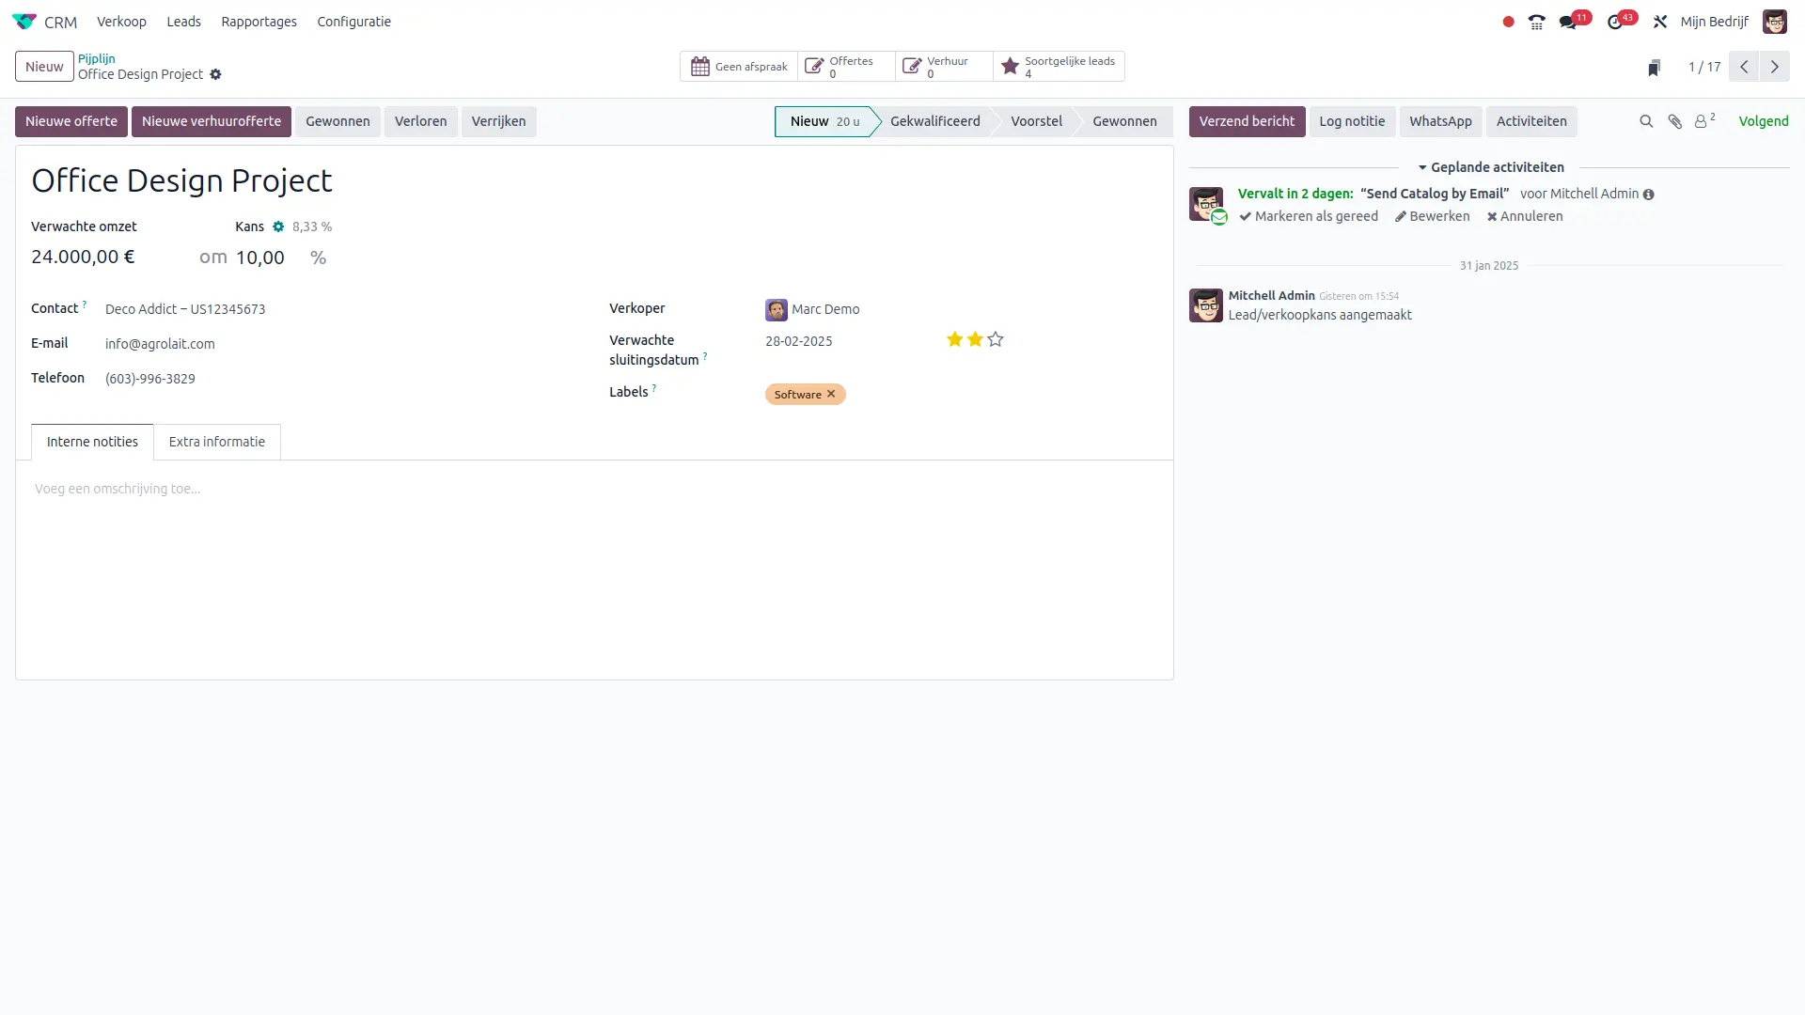Image resolution: width=1805 pixels, height=1015 pixels.
Task: Expand the Voorstel pipeline stage
Action: (x=1036, y=121)
